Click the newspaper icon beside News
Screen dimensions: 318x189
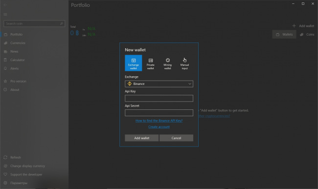click(5, 52)
